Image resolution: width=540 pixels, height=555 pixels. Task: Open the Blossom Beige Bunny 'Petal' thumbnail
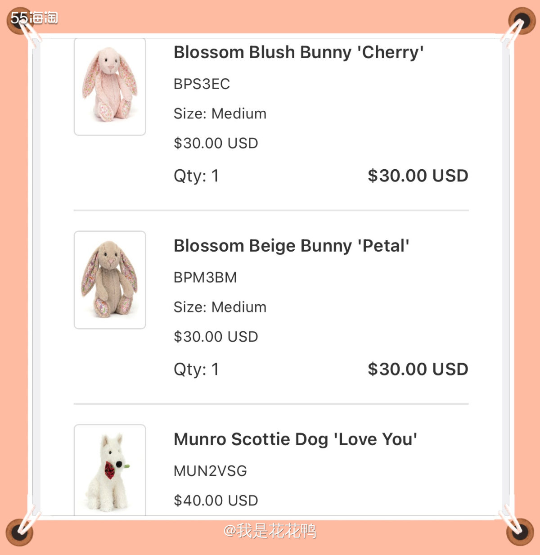click(x=110, y=280)
